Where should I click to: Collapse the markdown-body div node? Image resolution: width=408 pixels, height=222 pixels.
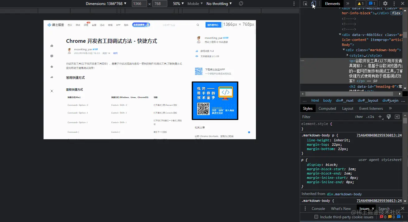coord(344,50)
